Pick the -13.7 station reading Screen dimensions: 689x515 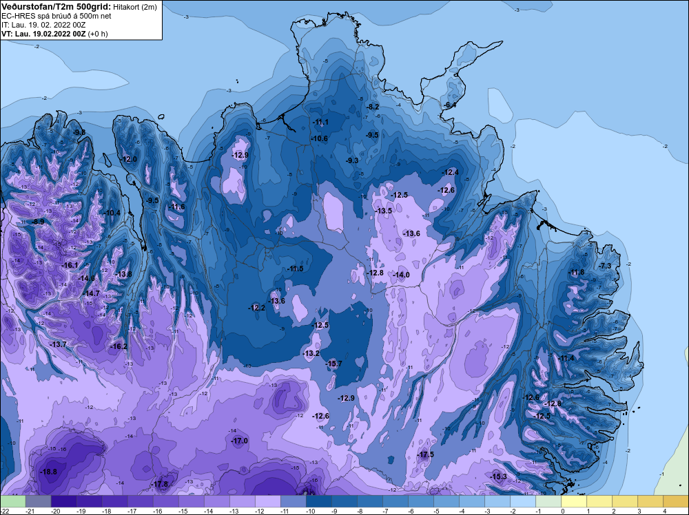pos(59,344)
